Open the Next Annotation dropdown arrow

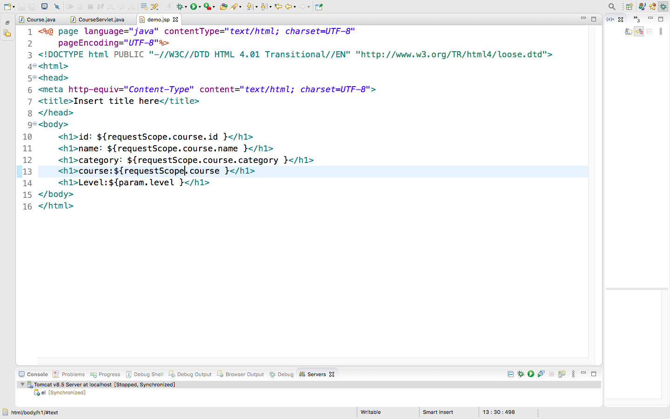click(256, 7)
